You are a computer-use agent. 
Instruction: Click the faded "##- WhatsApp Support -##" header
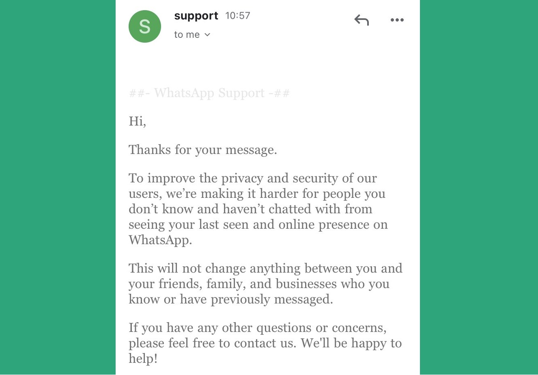click(209, 93)
